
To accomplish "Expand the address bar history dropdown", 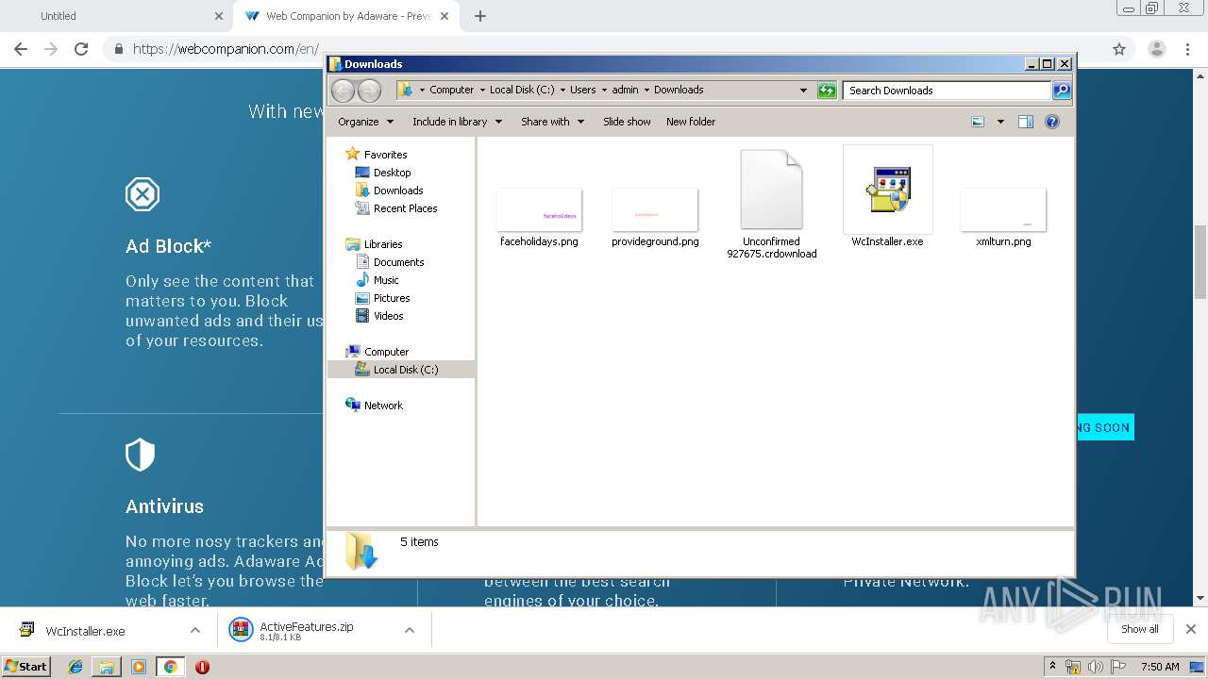I will pyautogui.click(x=803, y=91).
